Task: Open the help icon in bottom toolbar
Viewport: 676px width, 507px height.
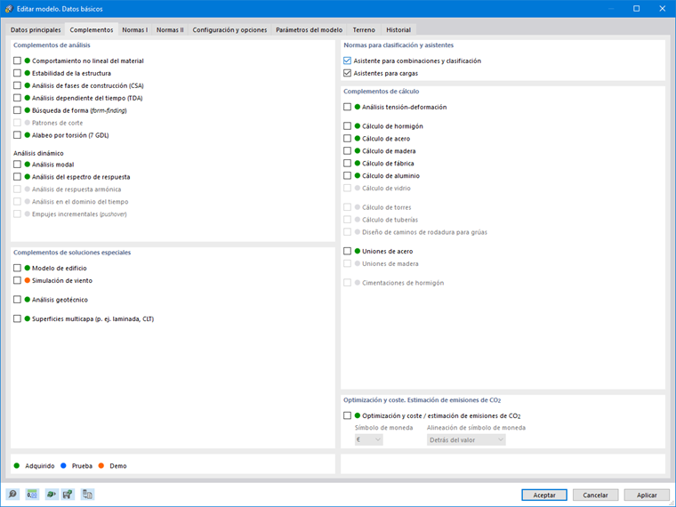Action: pos(13,494)
